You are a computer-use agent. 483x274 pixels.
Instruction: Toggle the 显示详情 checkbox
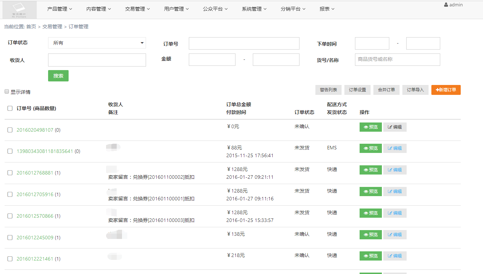click(x=7, y=91)
